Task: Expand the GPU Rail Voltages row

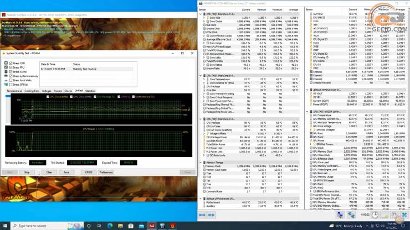Action: click(x=311, y=129)
